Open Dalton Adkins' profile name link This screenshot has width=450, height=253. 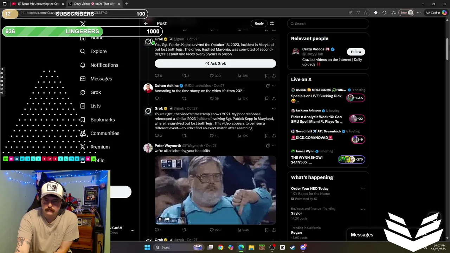click(167, 86)
